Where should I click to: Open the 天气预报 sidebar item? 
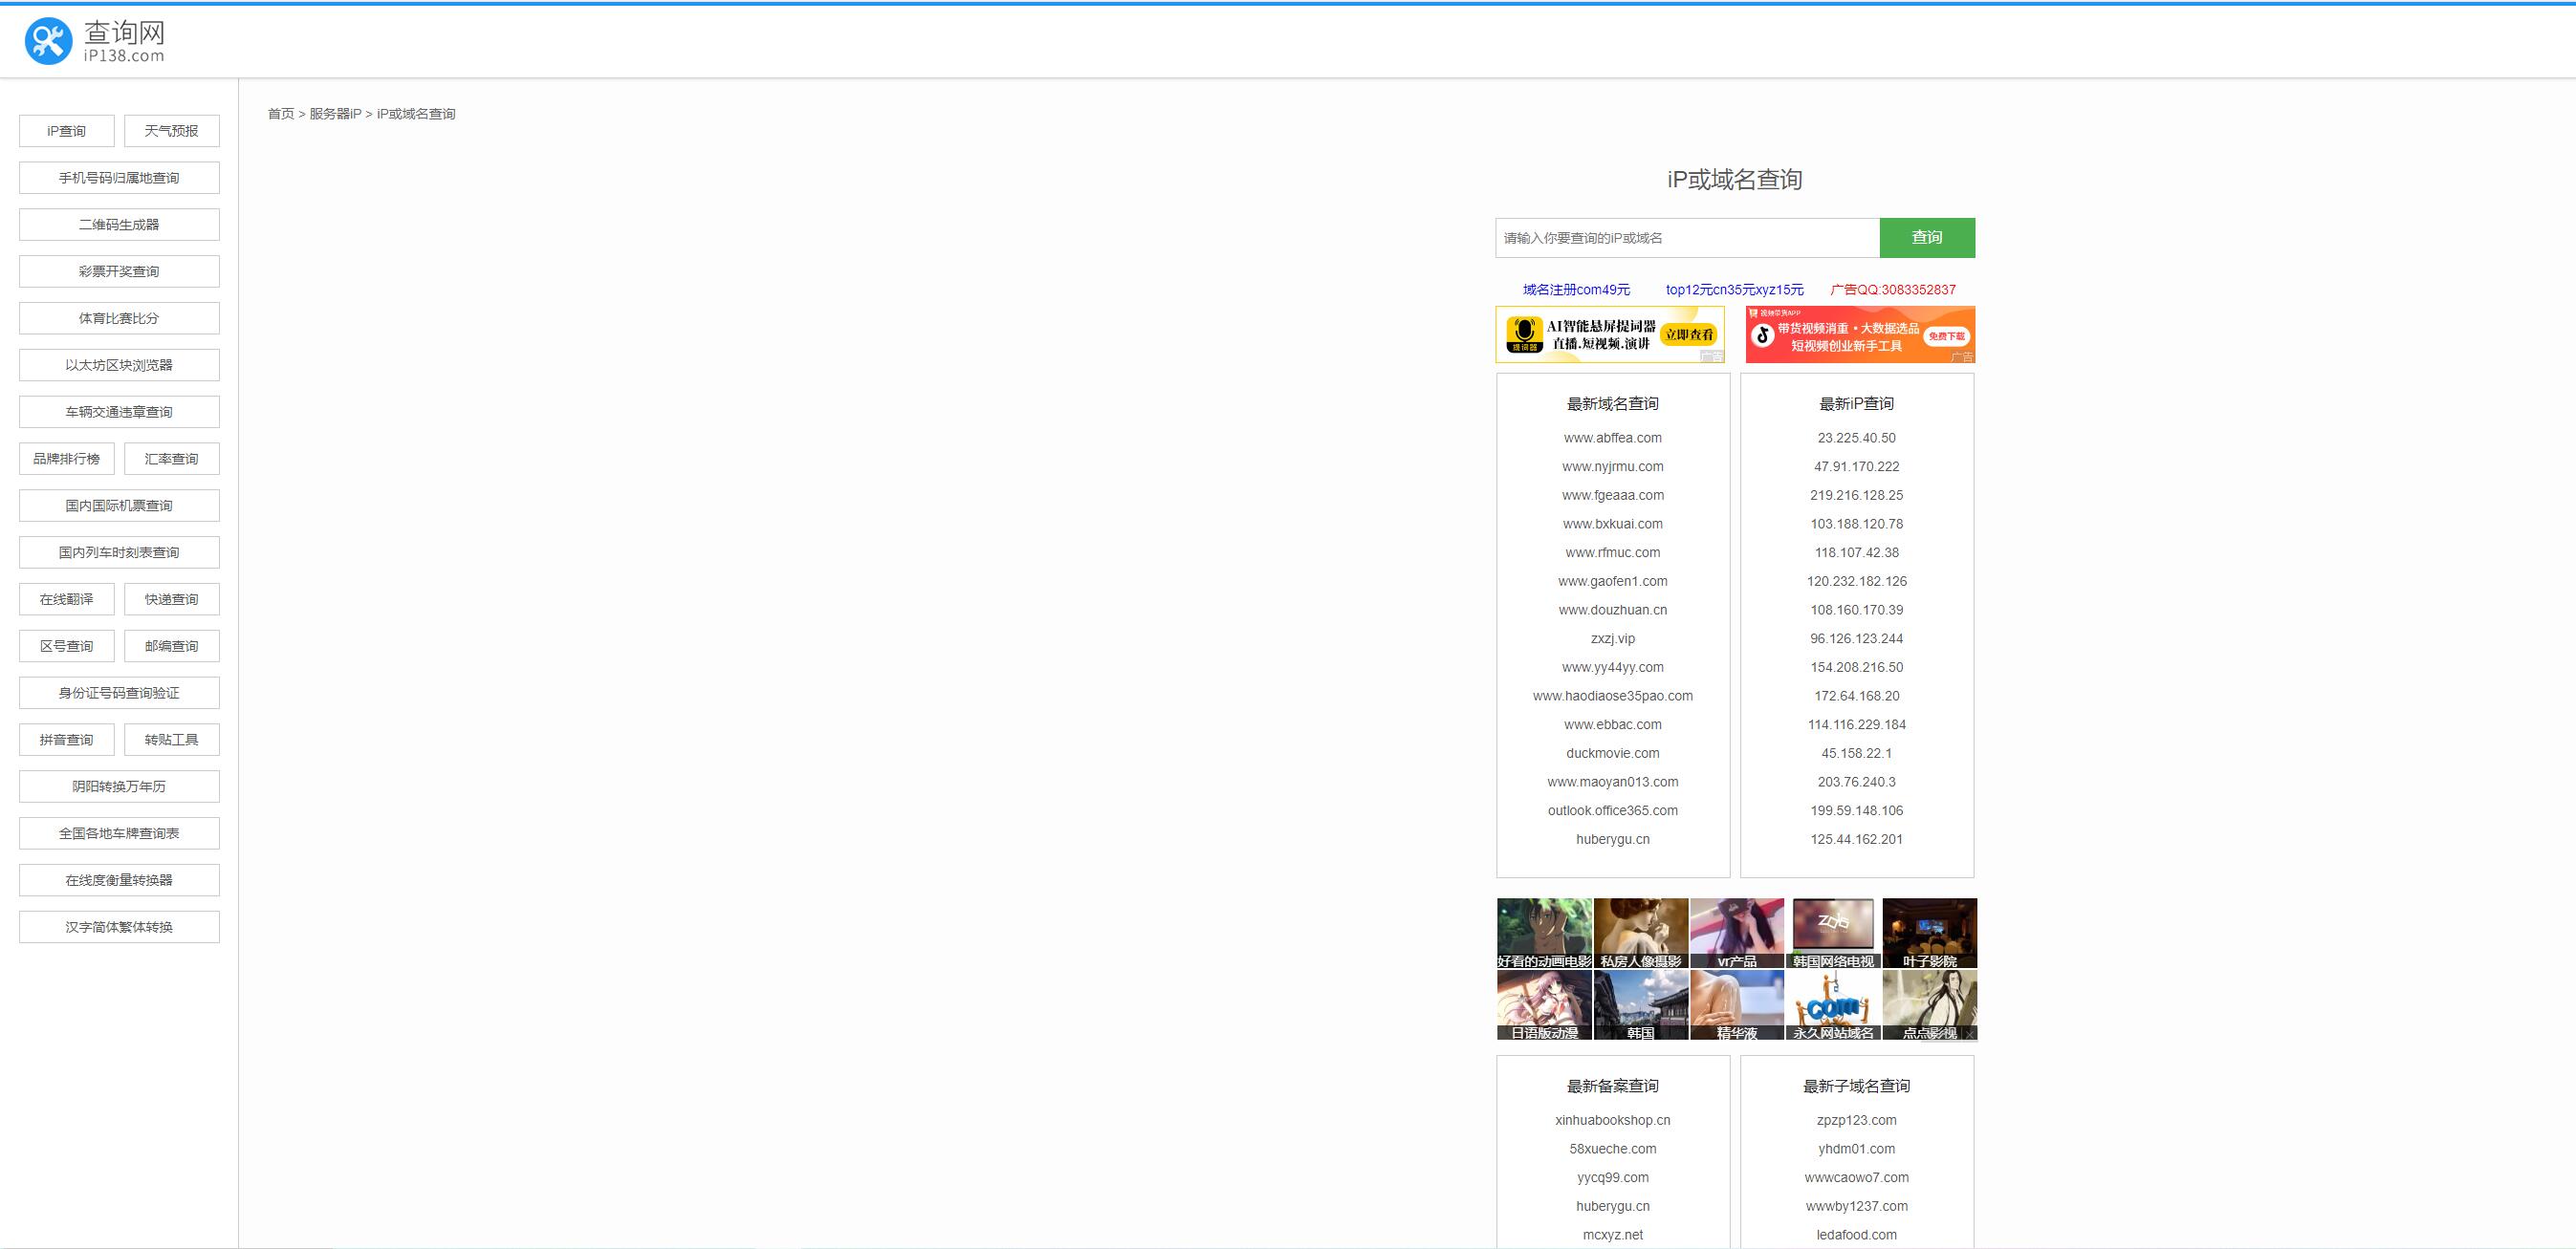pyautogui.click(x=172, y=131)
